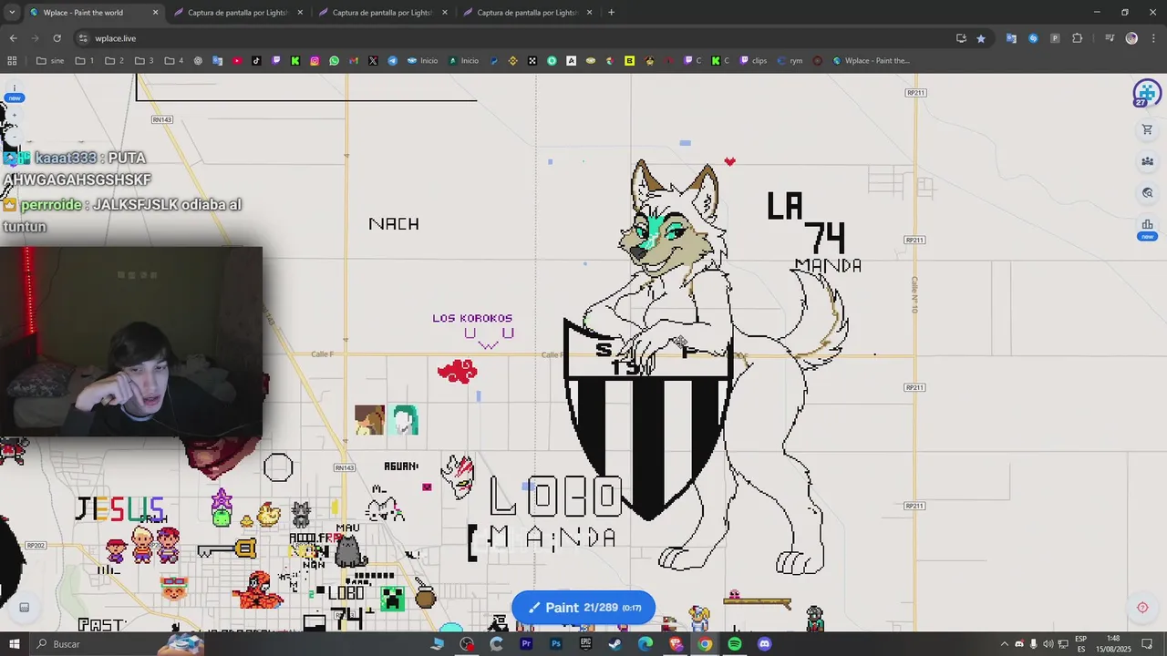1167x656 pixels.
Task: Open the TikTok bookmark
Action: click(x=256, y=61)
